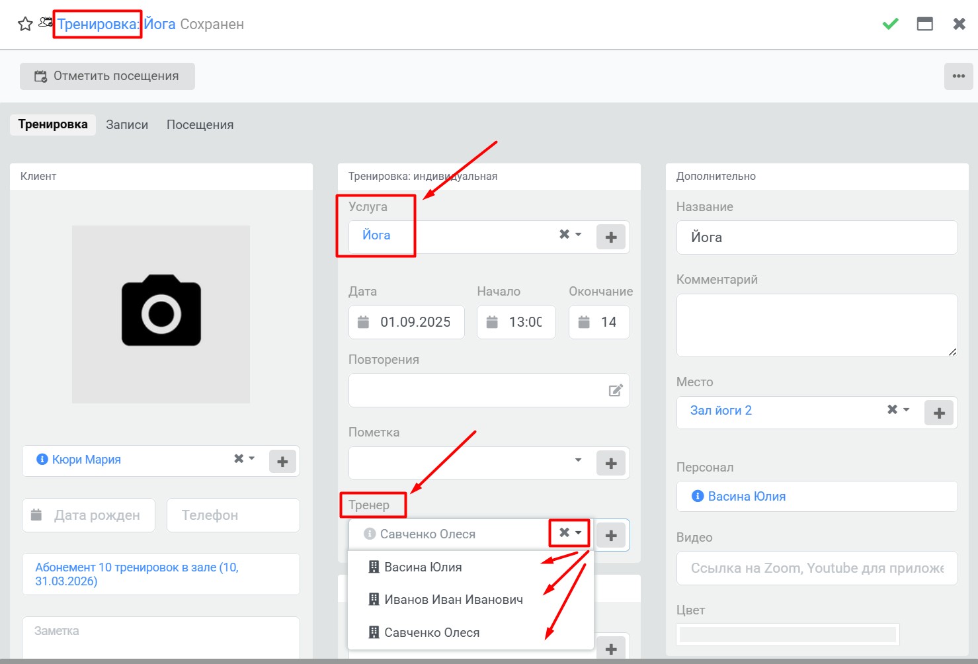This screenshot has width=978, height=664.
Task: Switch to the Записи tab
Action: (x=127, y=125)
